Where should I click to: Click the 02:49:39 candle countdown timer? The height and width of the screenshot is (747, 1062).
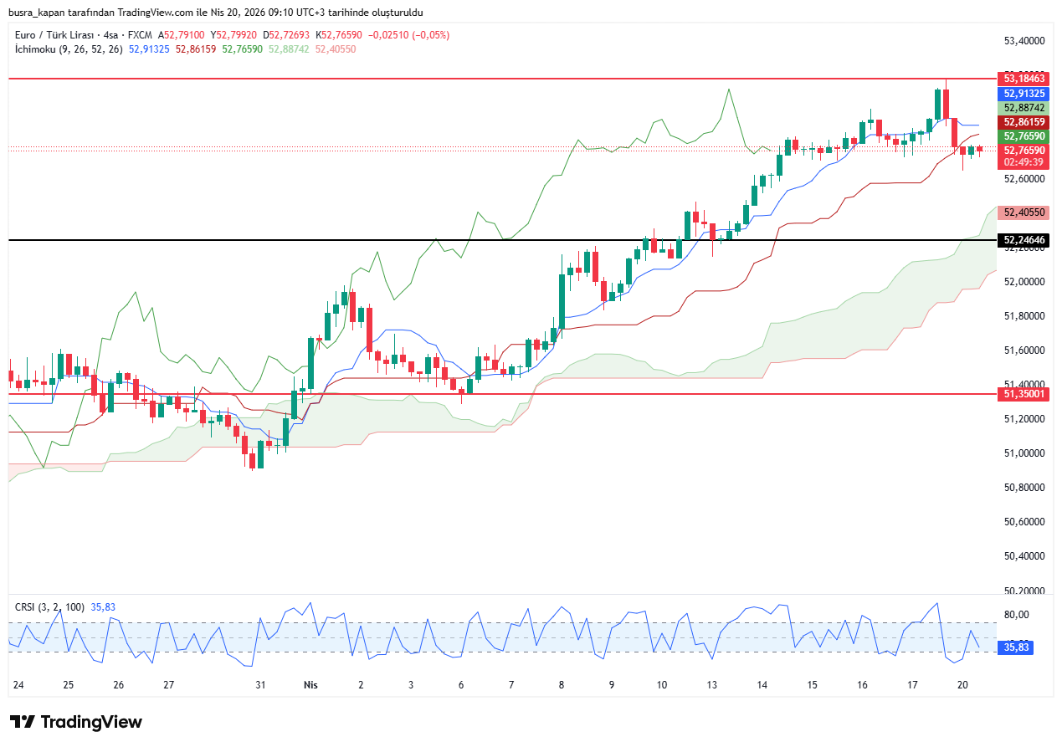coord(1024,162)
